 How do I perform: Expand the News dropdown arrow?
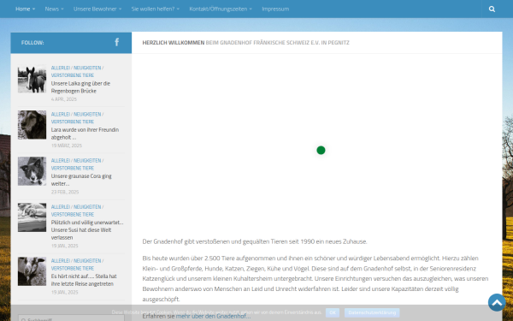tap(62, 9)
